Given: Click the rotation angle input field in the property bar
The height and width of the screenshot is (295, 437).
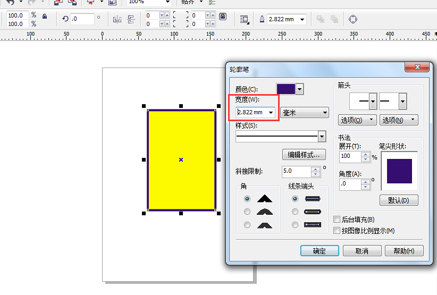Looking at the screenshot, I should [x=82, y=19].
